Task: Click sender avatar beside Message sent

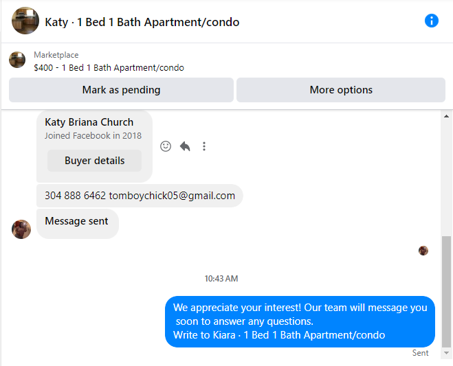Action: pos(21,229)
